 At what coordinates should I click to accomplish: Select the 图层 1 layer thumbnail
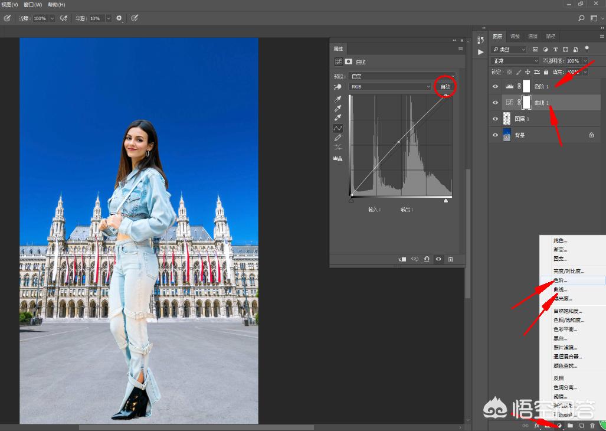(507, 119)
